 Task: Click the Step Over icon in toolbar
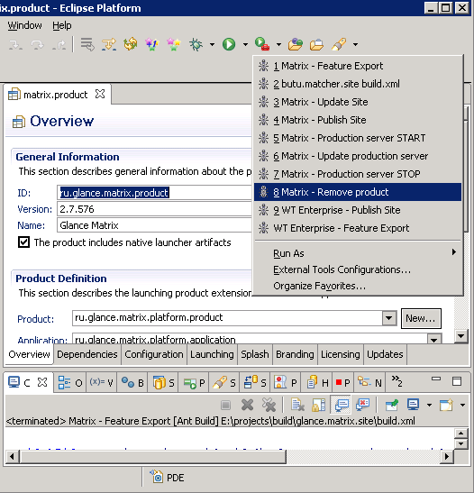(x=37, y=45)
